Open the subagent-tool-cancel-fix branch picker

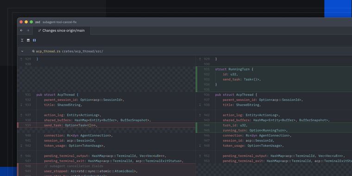point(59,22)
